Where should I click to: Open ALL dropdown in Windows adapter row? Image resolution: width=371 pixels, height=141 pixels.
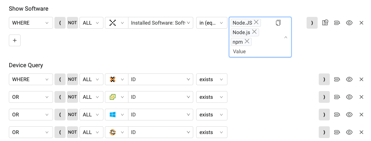tap(91, 115)
